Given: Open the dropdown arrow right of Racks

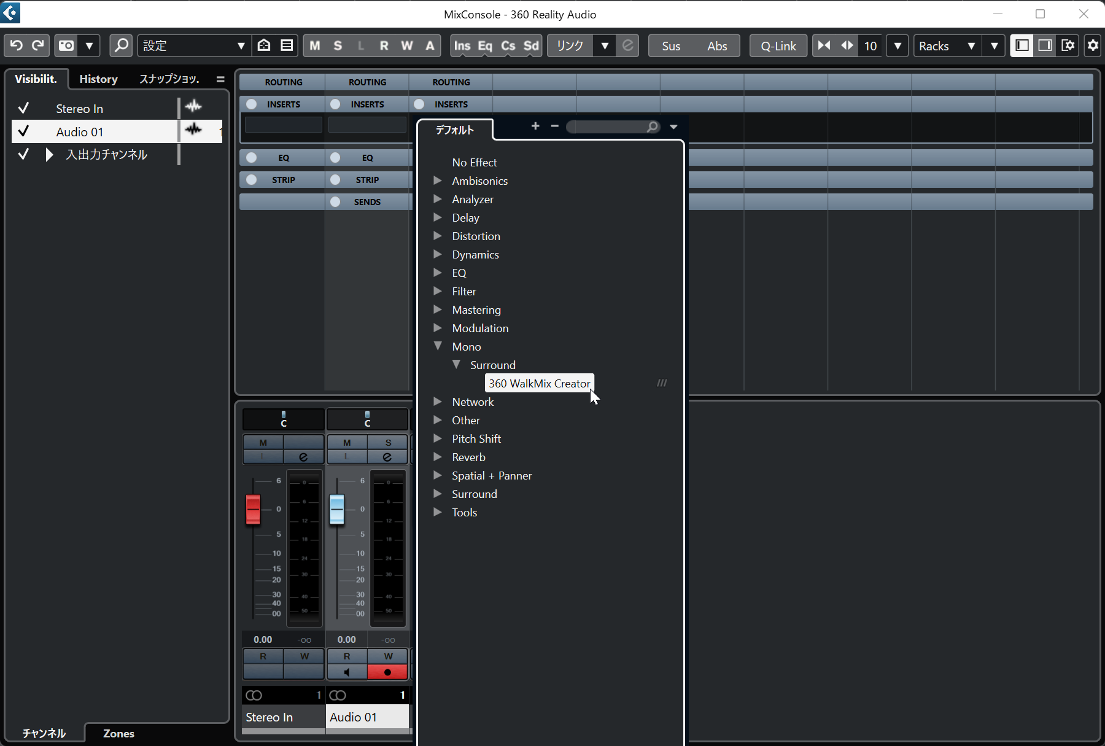Looking at the screenshot, I should [x=994, y=45].
